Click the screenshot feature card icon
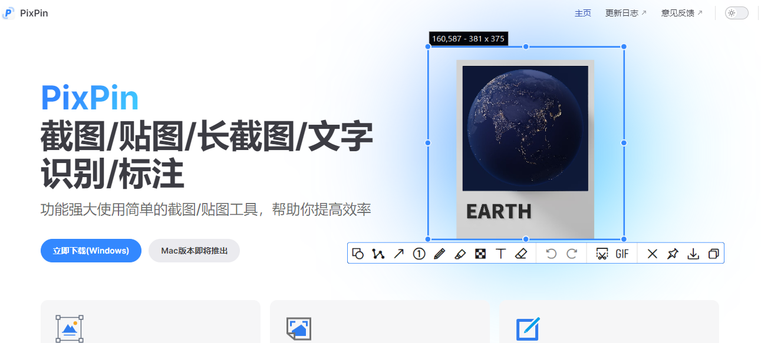Screen dimensions: 761x343 [70, 328]
